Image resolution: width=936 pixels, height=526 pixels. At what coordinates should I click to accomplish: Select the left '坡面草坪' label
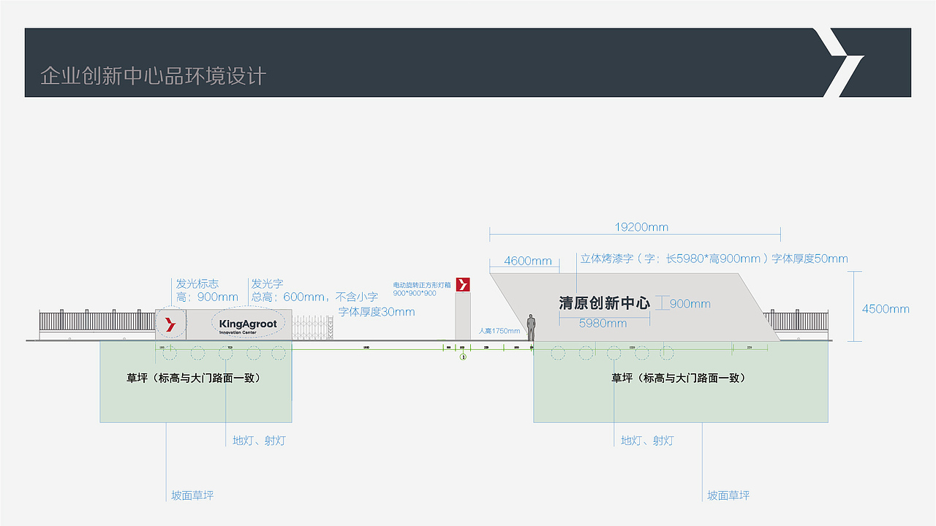coord(192,495)
